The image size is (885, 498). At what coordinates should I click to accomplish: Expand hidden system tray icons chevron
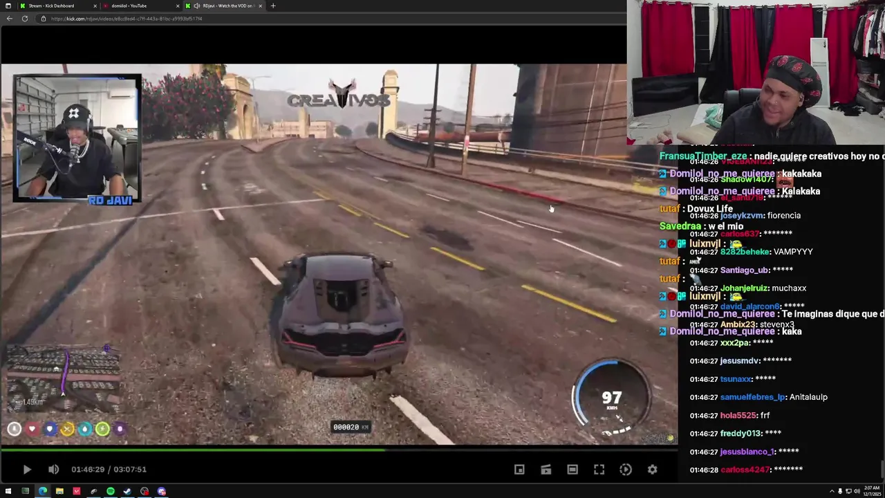point(832,492)
